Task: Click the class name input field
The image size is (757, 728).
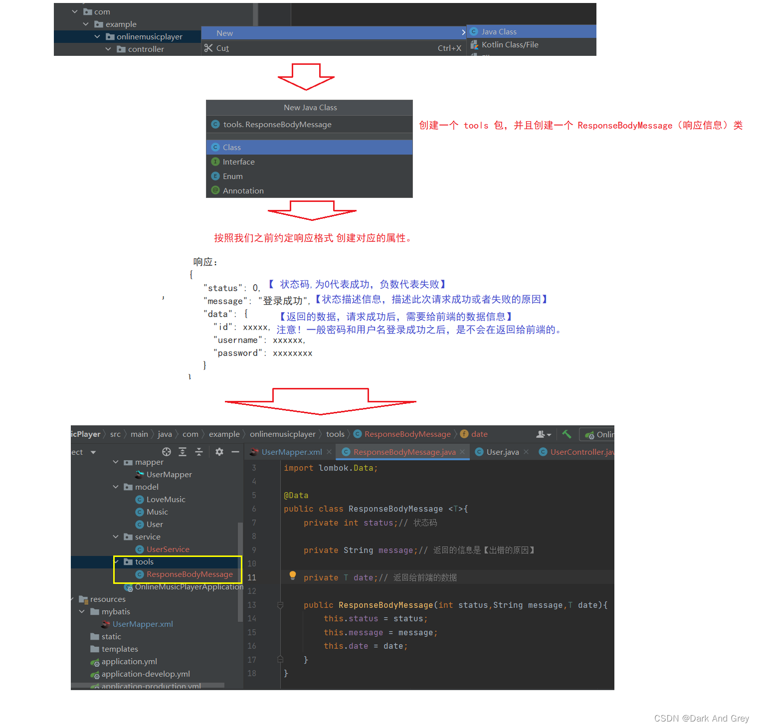Action: coord(309,125)
